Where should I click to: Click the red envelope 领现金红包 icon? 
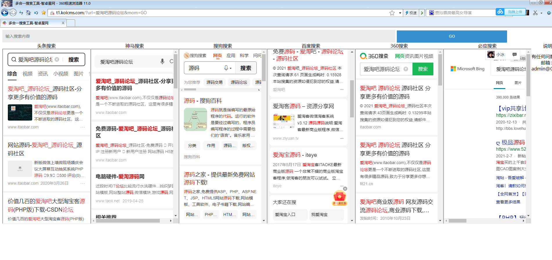click(340, 198)
